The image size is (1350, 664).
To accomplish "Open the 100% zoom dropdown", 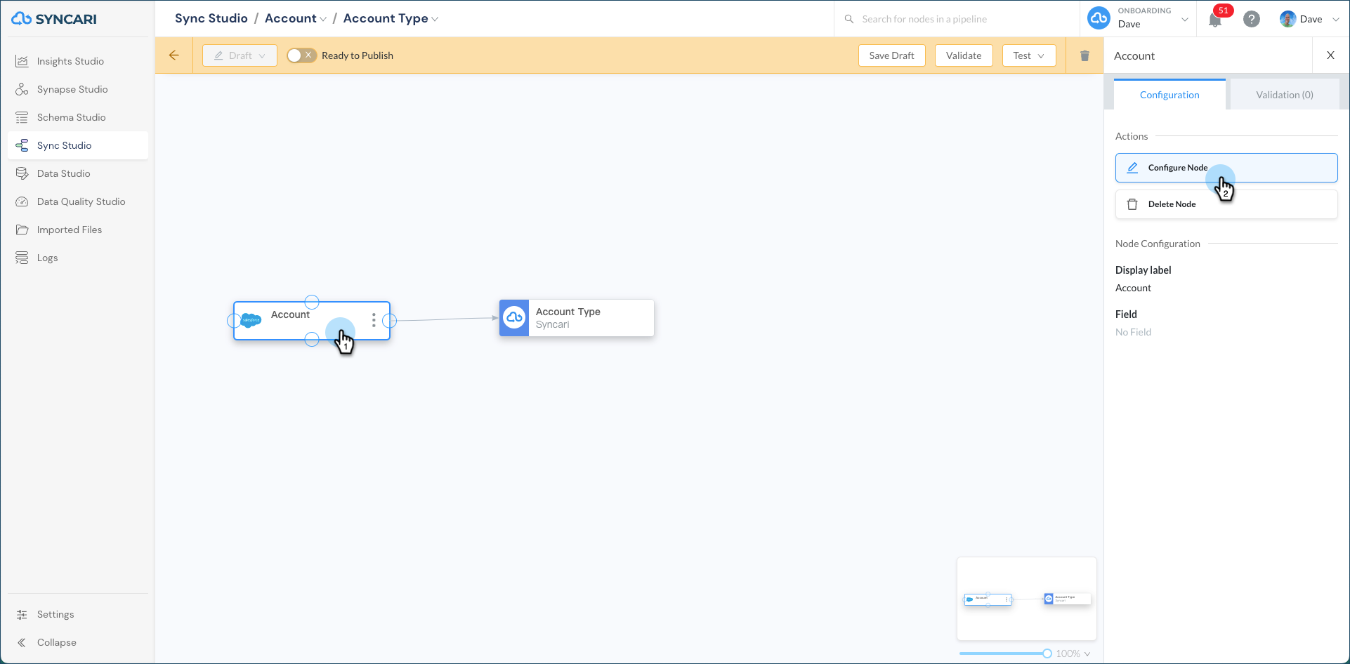I will click(1073, 653).
